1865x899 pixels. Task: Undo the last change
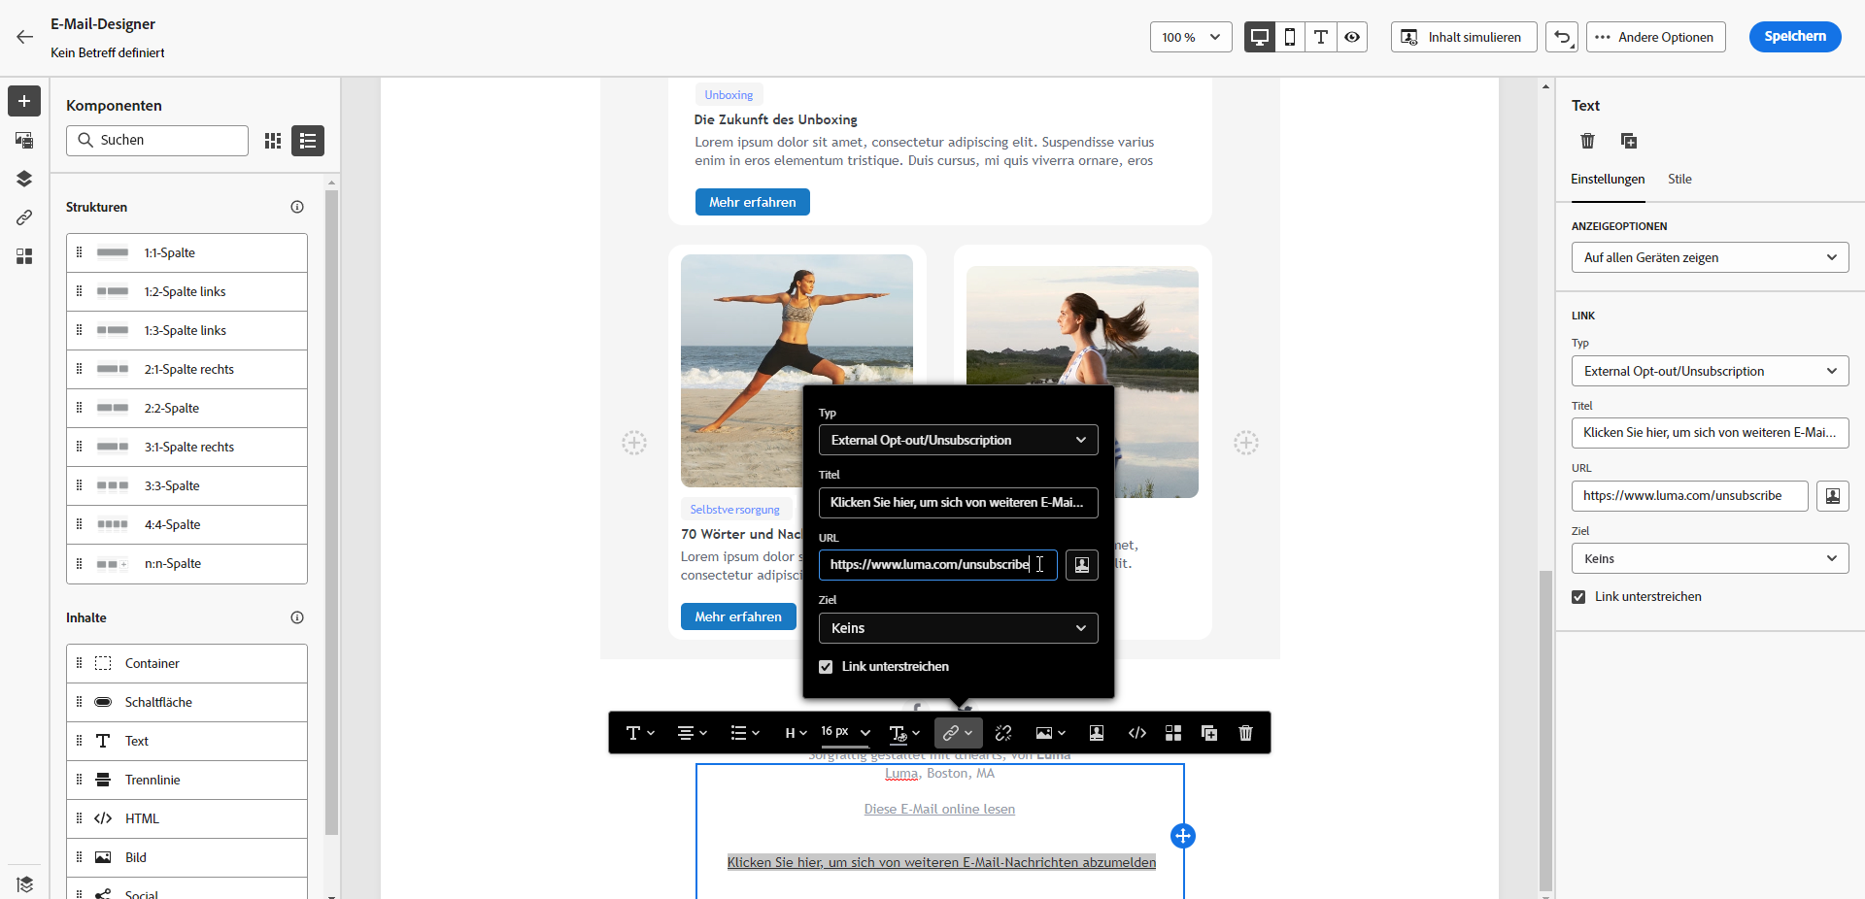pyautogui.click(x=1562, y=37)
